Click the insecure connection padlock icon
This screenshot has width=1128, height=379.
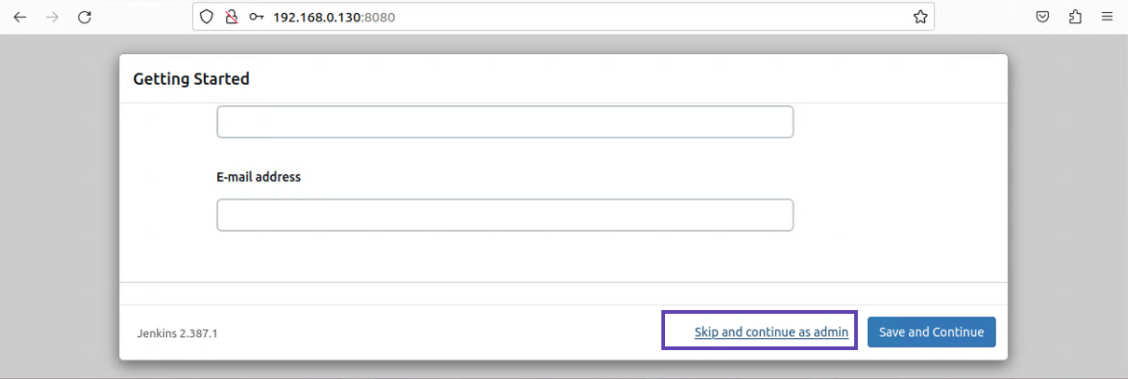pyautogui.click(x=232, y=17)
